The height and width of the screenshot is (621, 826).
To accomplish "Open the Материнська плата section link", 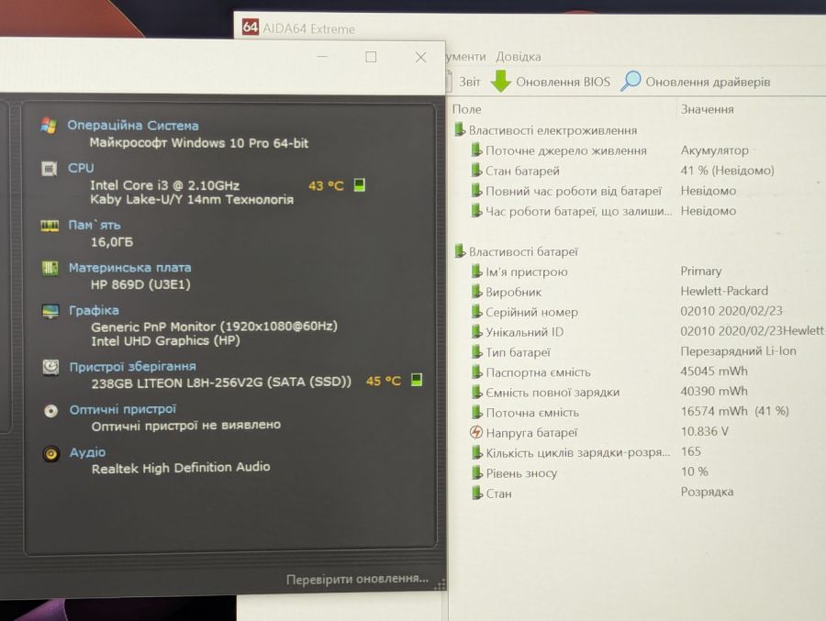I will [x=129, y=268].
